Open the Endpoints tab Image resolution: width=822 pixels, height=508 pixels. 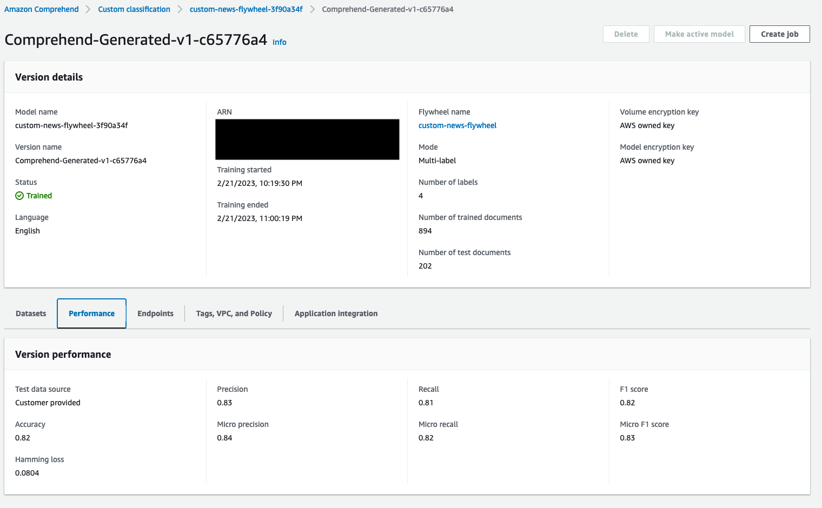point(155,313)
